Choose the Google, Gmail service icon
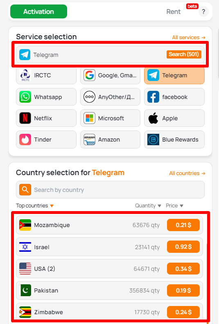 89,75
